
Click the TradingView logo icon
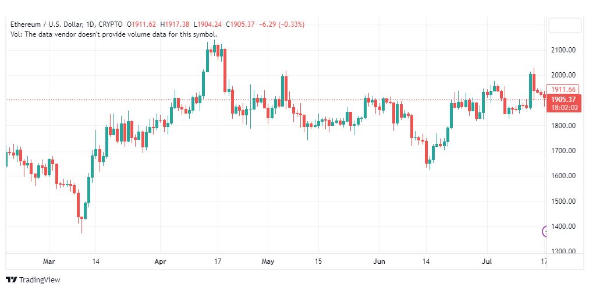pos(12,280)
